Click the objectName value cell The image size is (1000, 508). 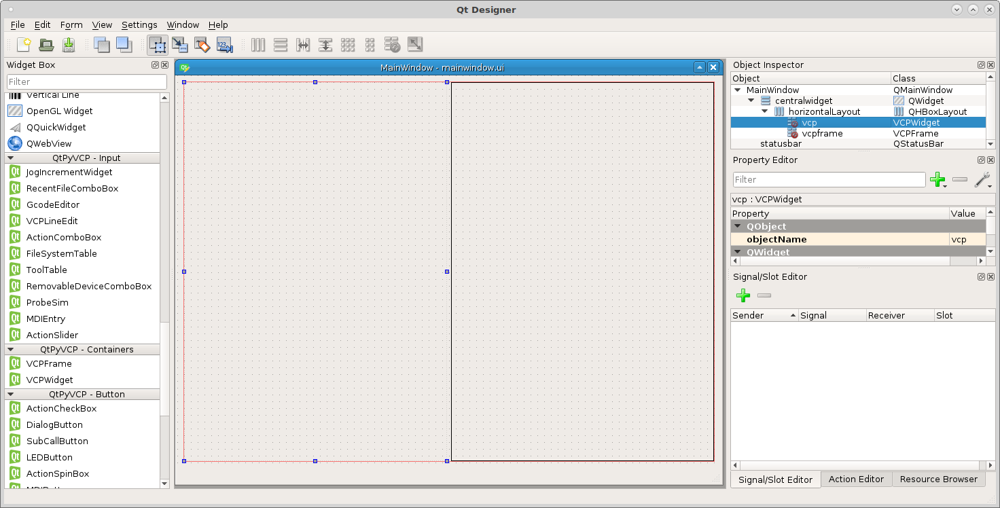[x=967, y=239]
